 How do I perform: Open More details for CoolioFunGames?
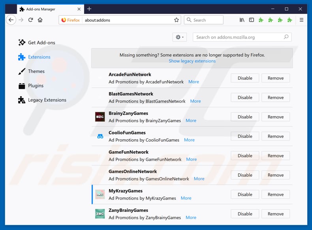point(189,140)
